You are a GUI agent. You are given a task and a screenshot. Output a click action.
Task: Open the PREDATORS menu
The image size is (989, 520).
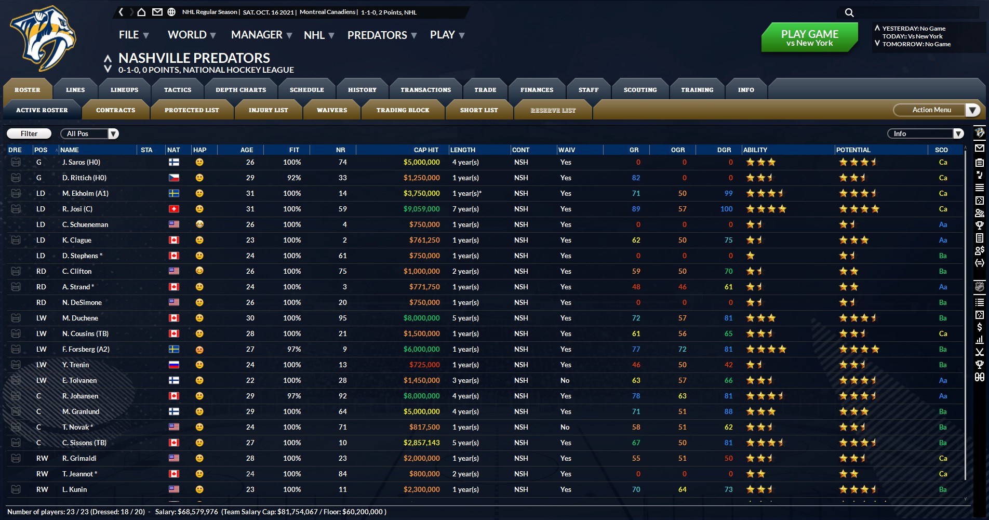[382, 35]
